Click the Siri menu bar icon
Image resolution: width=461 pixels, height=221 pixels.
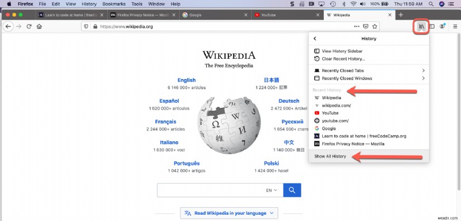[441, 4]
